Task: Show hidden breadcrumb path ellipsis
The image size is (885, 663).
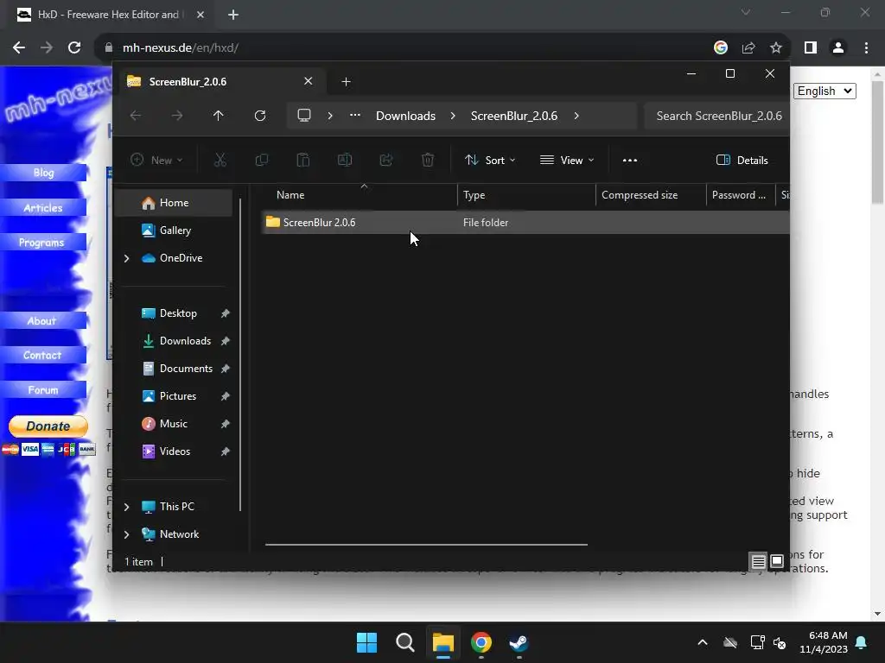Action: (355, 116)
